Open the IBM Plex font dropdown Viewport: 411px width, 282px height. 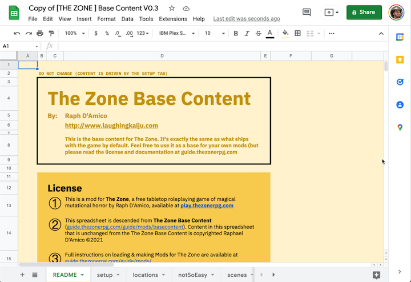176,33
